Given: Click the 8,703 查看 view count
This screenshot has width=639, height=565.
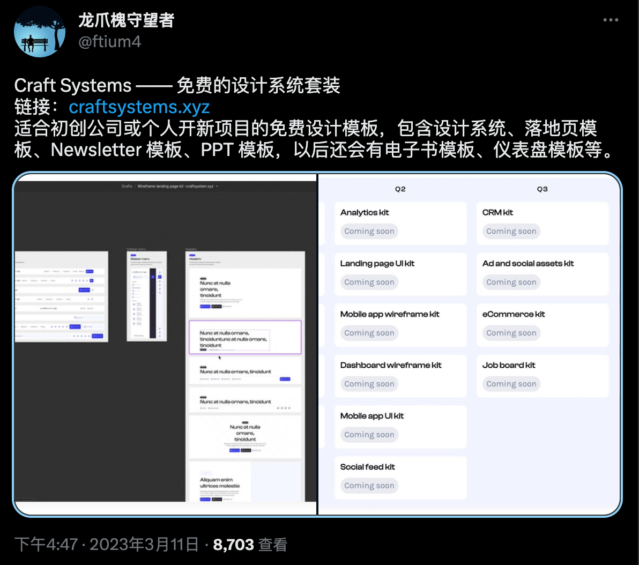Looking at the screenshot, I should click(250, 545).
